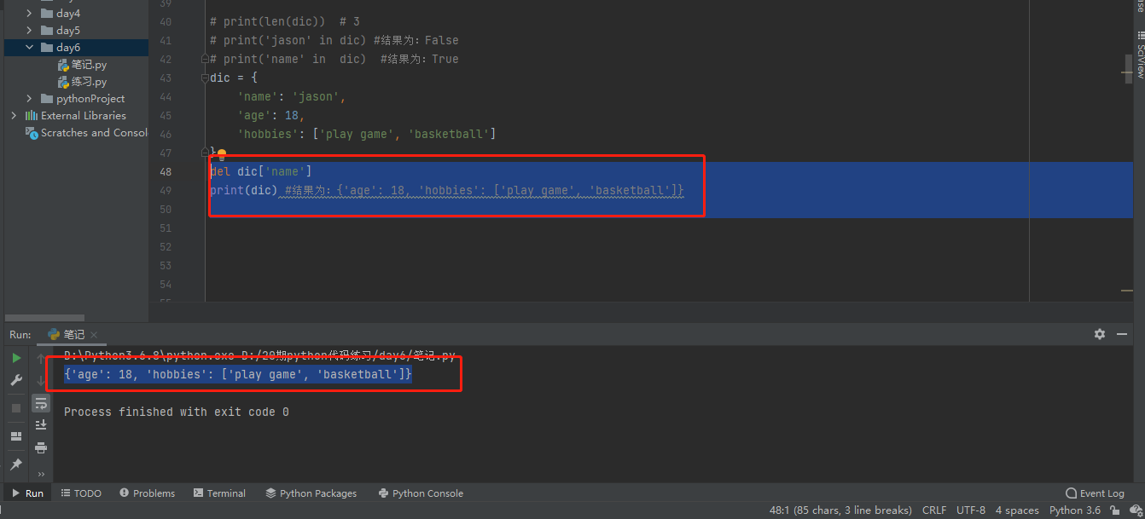Click the python.exe command line in console
Image resolution: width=1145 pixels, height=519 pixels.
coord(259,355)
